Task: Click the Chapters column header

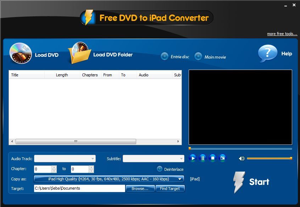Action: [x=90, y=75]
